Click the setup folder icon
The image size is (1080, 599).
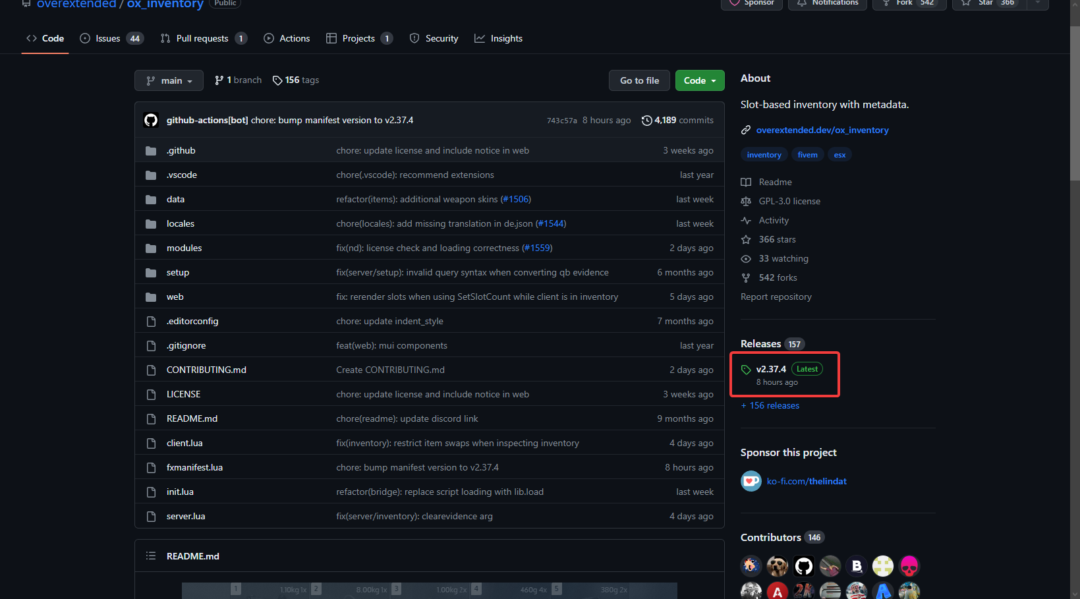tap(151, 273)
